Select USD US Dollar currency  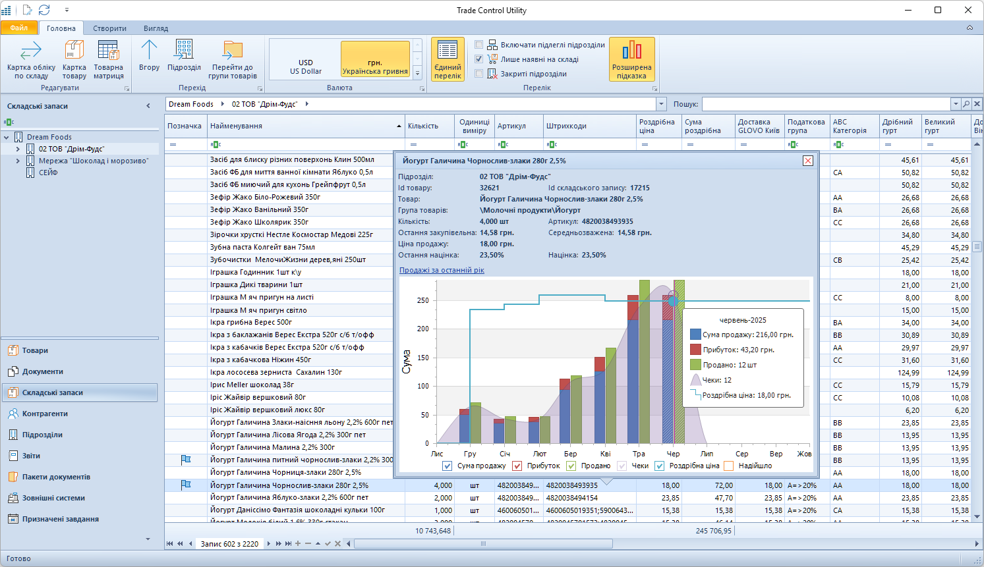tap(306, 67)
